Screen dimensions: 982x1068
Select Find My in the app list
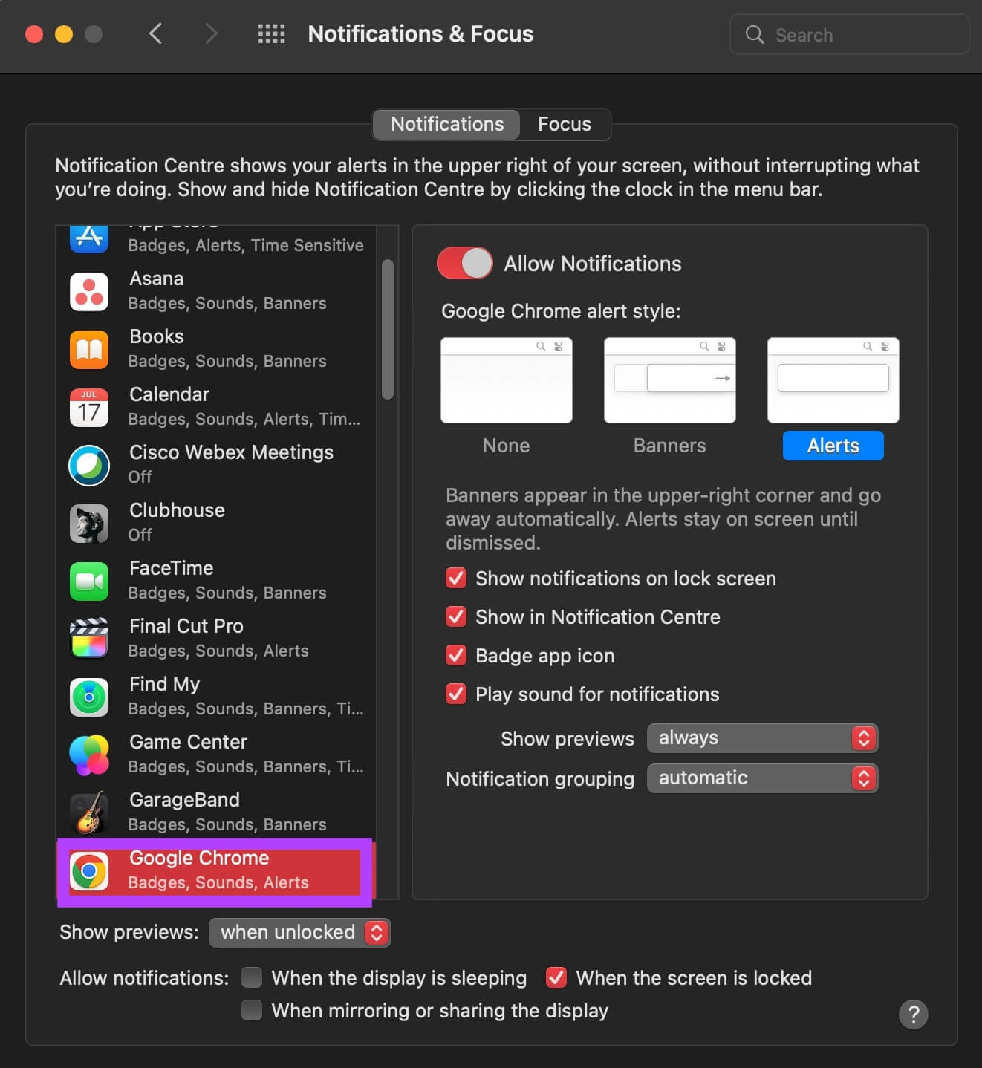coord(216,697)
